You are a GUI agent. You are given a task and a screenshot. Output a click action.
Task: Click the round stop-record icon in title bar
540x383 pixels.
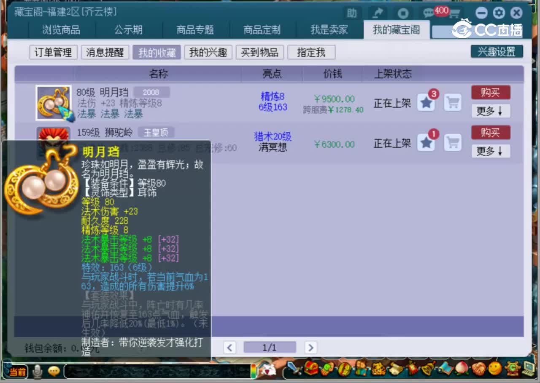403,13
